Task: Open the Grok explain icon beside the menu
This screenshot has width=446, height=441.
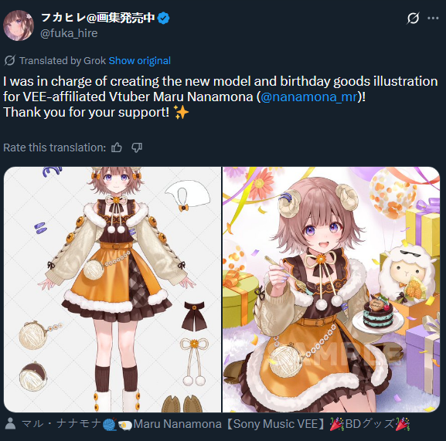Action: coord(413,19)
